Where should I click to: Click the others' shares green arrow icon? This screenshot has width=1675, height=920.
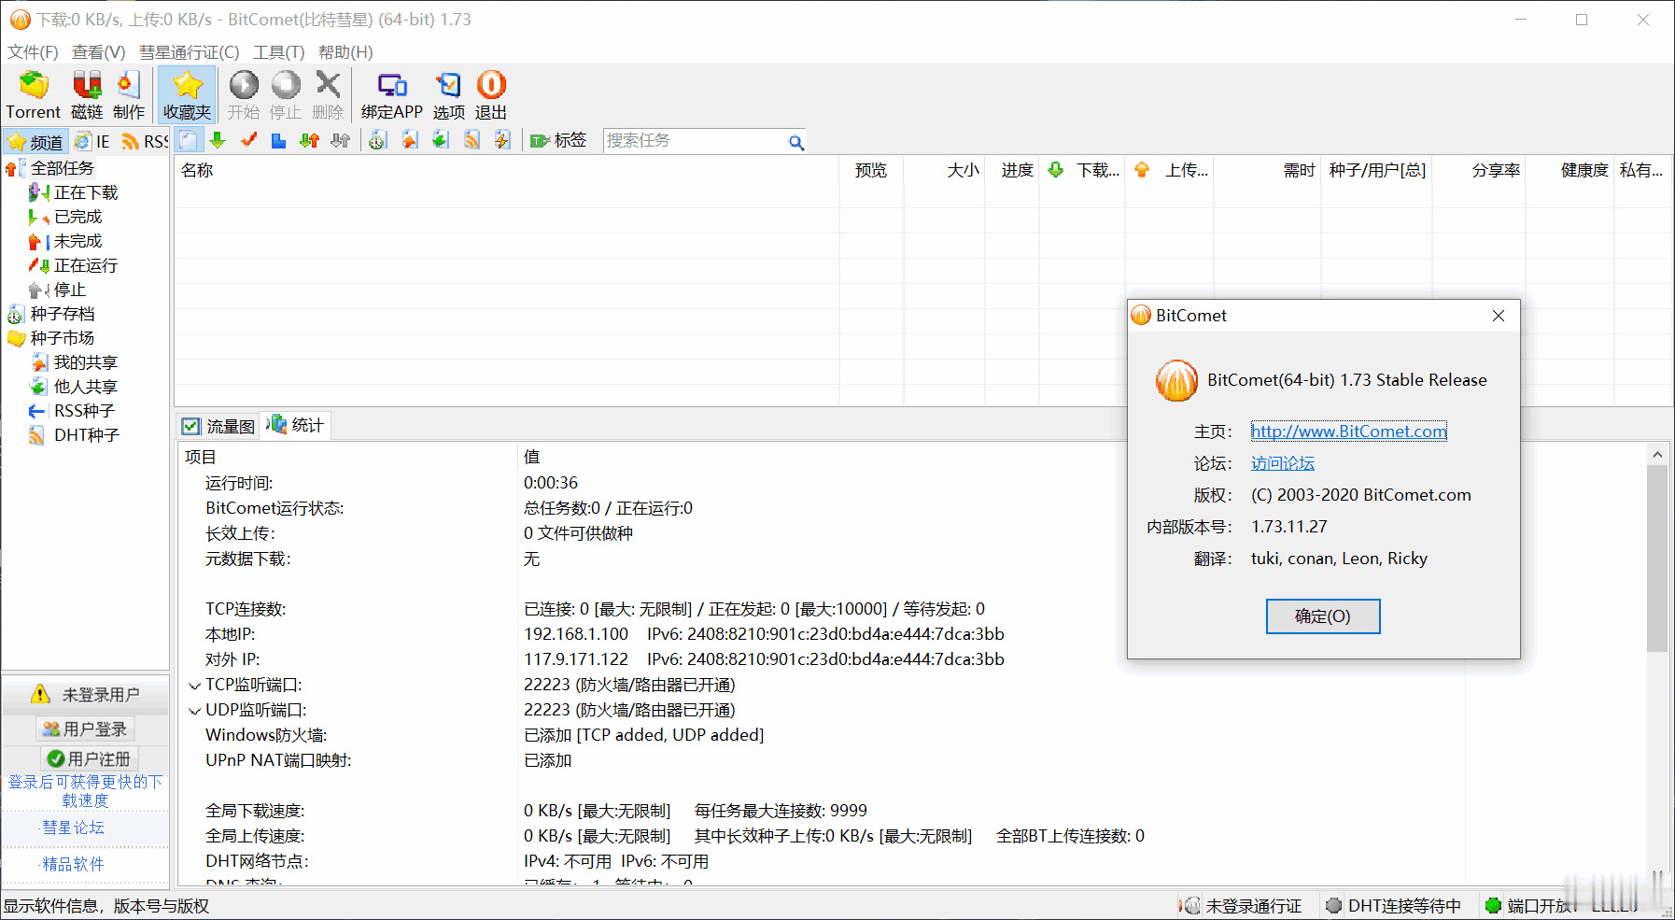pyautogui.click(x=440, y=140)
